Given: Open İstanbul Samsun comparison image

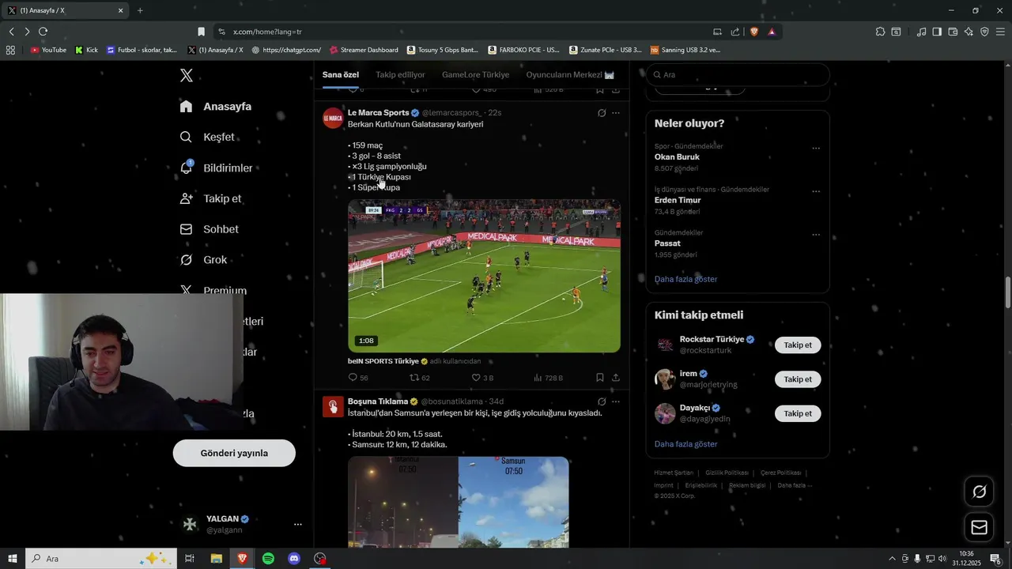Looking at the screenshot, I should click(459, 502).
